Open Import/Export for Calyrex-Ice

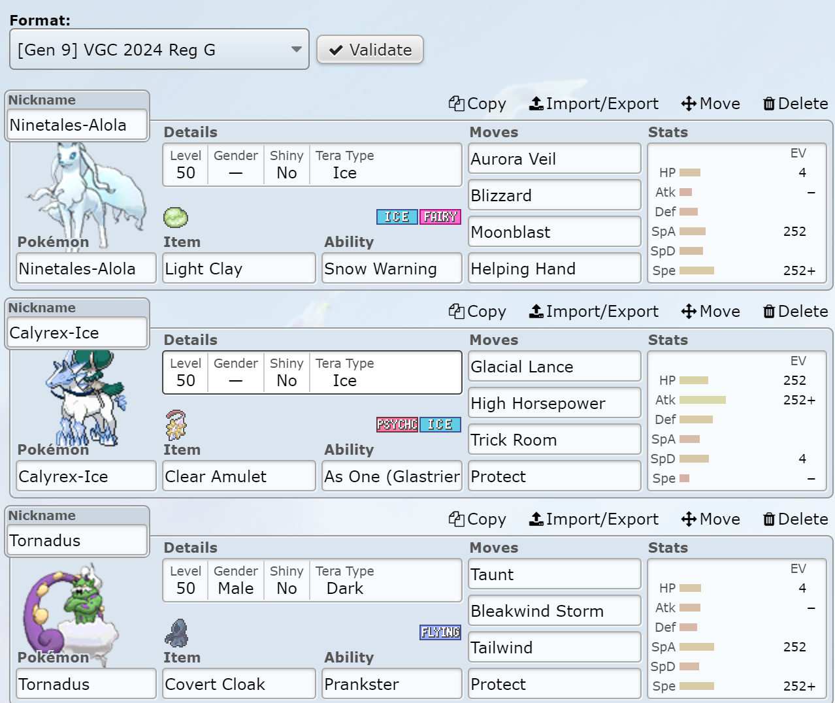pos(594,312)
